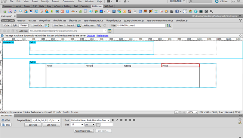Click the forward arrow in address bar
The height and width of the screenshot is (138, 243).
tap(9, 31)
